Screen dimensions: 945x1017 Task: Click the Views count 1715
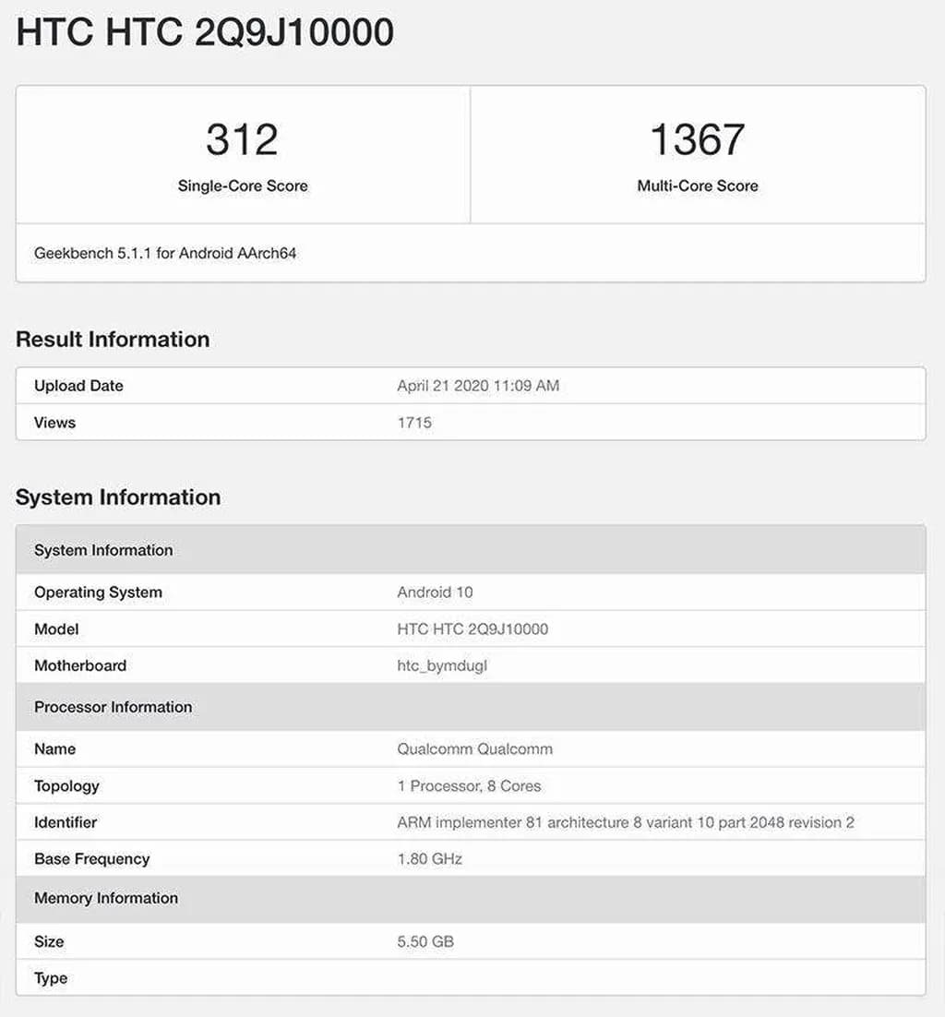pos(414,423)
